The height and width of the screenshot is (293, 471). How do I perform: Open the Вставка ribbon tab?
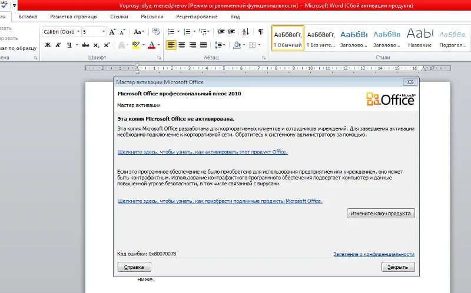pyautogui.click(x=28, y=16)
